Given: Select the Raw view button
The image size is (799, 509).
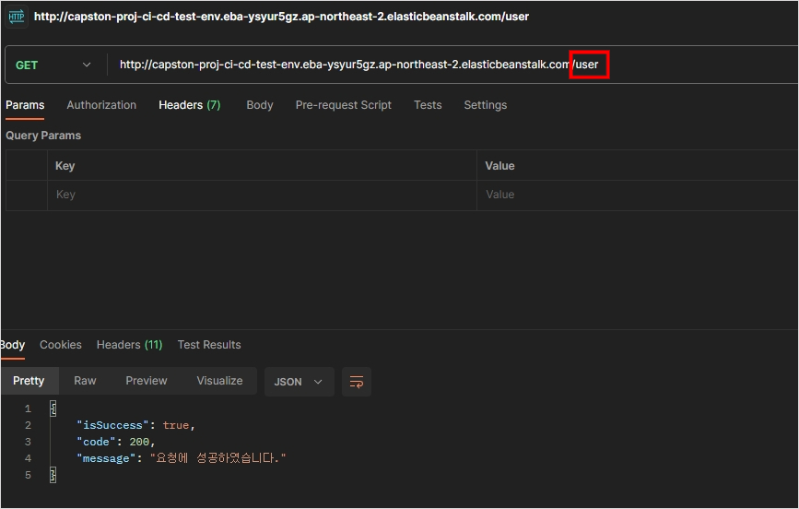Looking at the screenshot, I should coord(85,381).
